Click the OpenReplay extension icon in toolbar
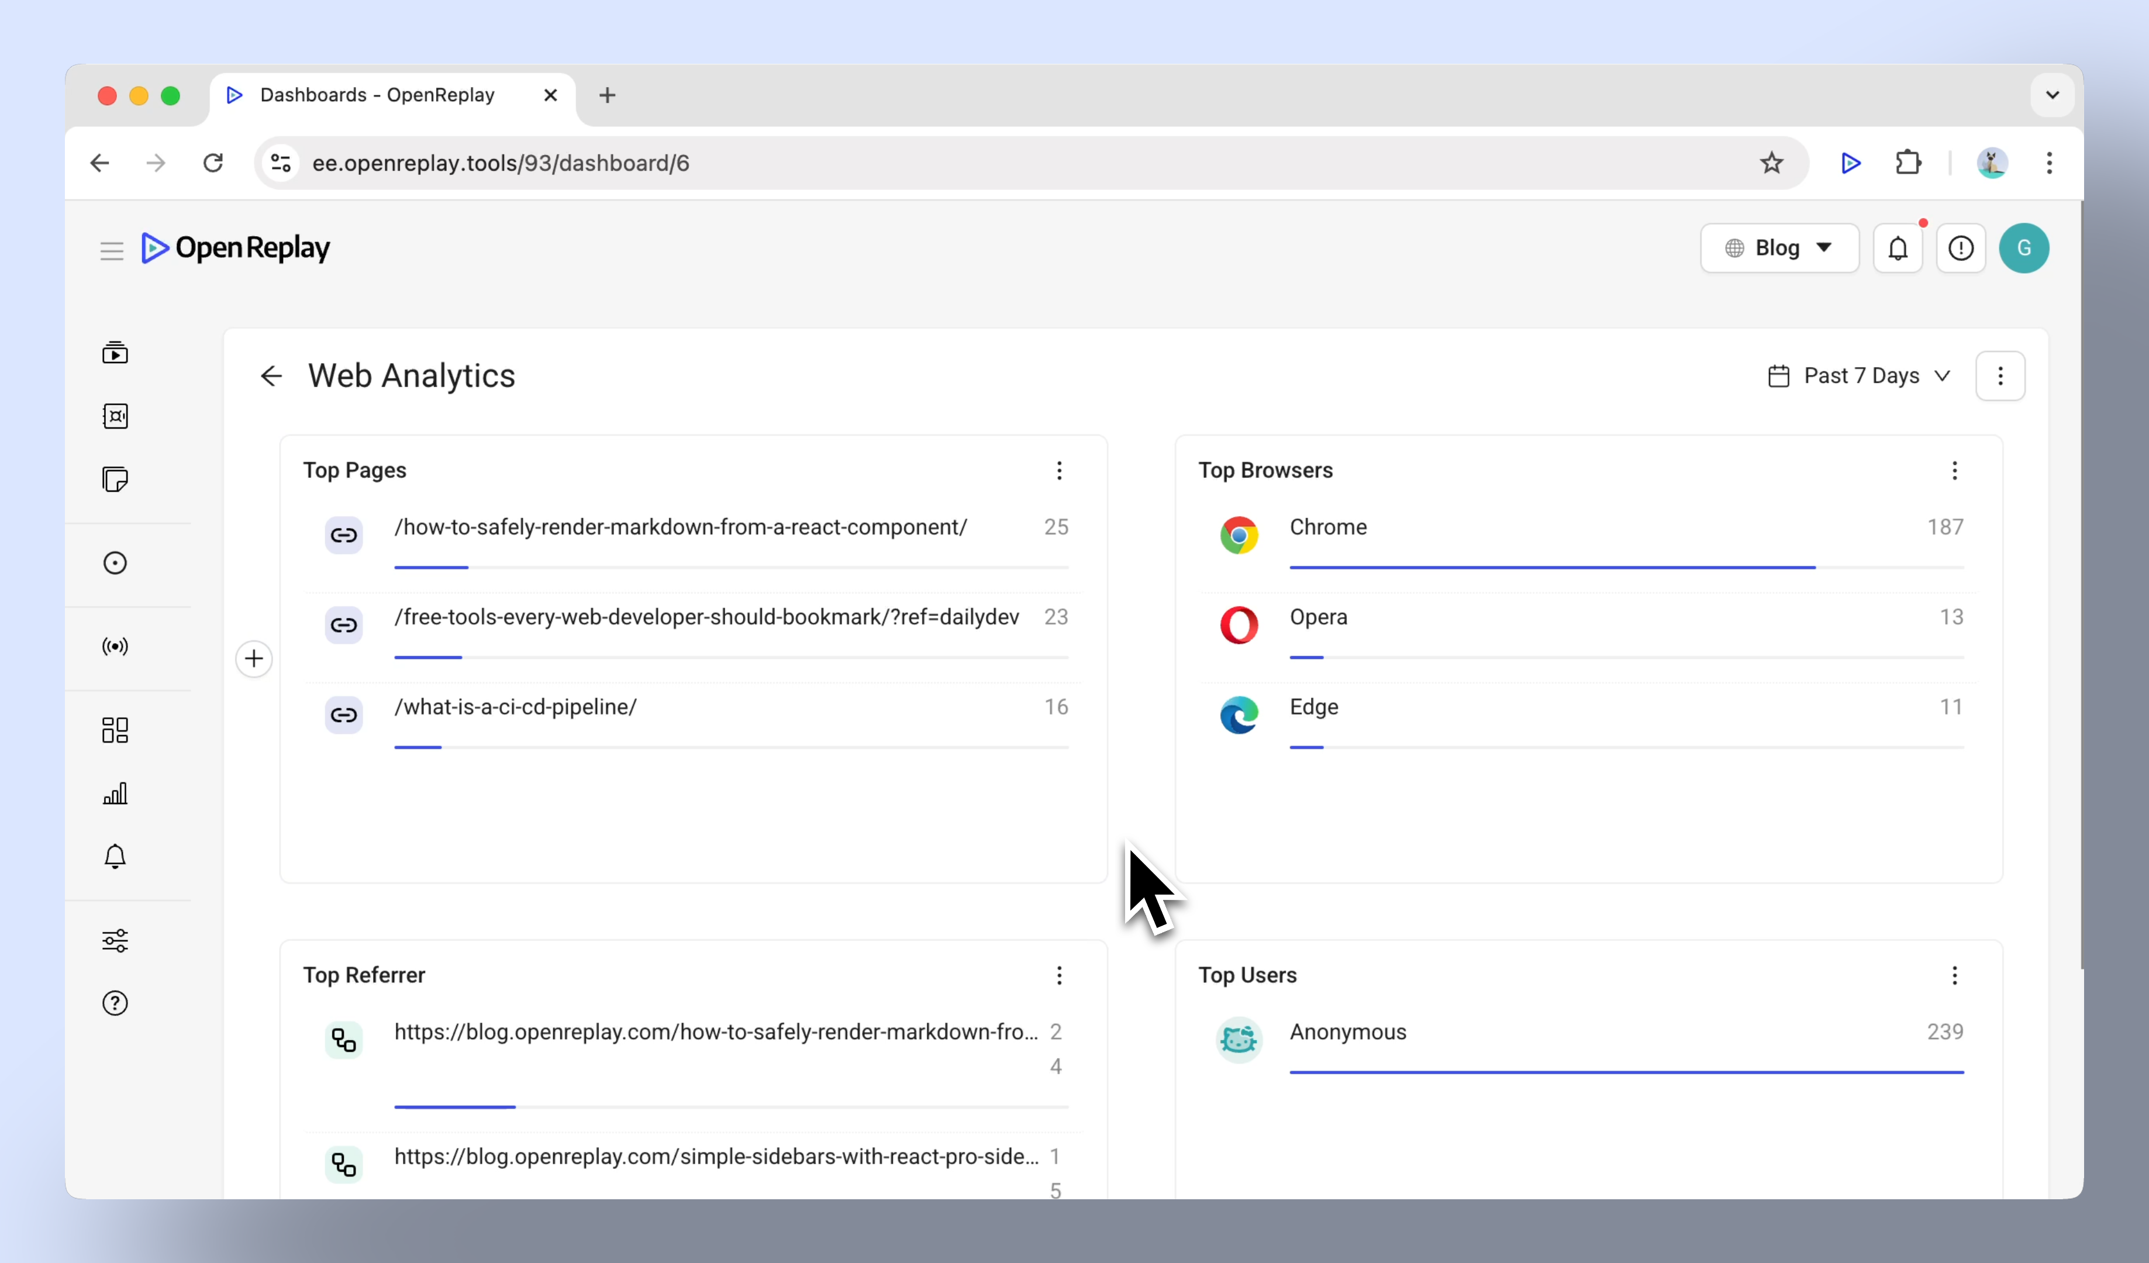 (1851, 163)
